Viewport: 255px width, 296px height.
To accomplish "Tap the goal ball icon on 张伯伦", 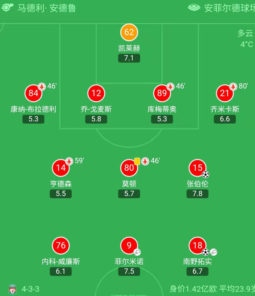I will tap(206, 174).
